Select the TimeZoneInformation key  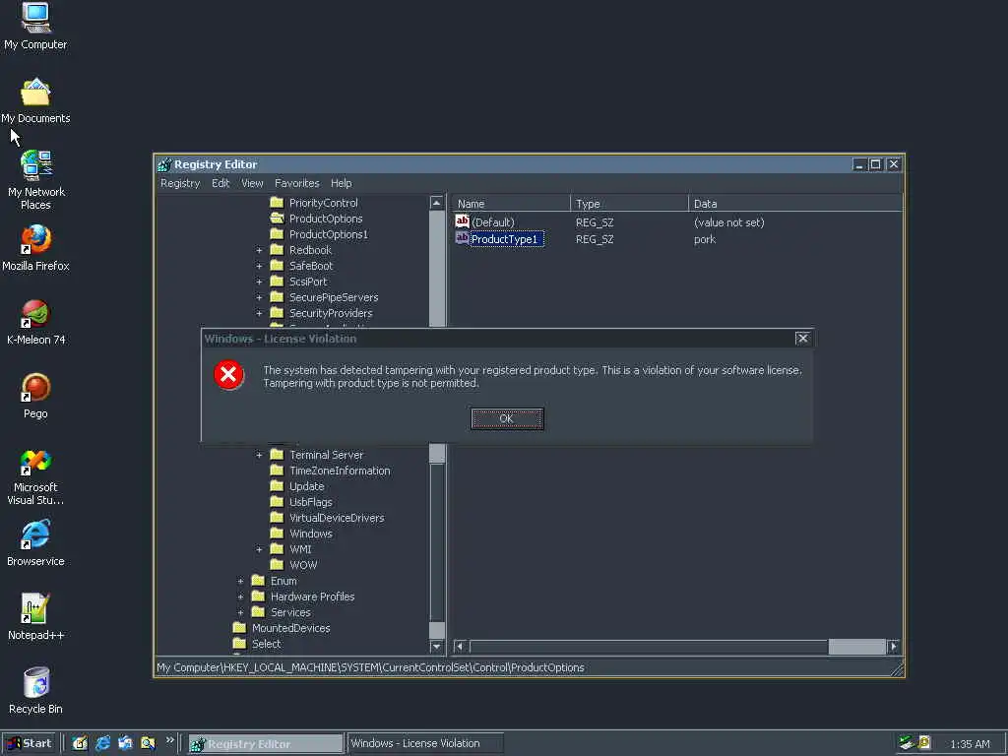pos(340,471)
